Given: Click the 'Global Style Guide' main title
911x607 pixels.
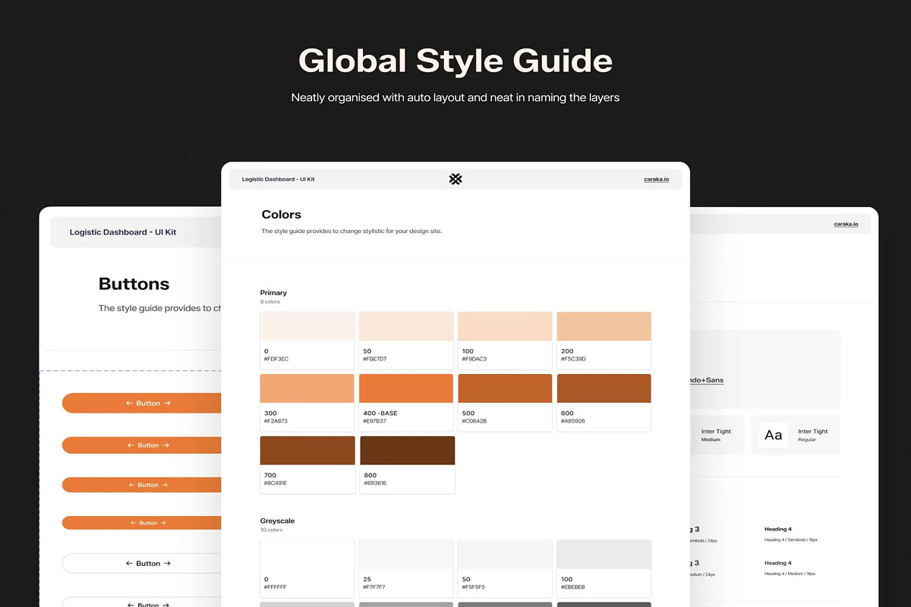Looking at the screenshot, I should point(455,61).
